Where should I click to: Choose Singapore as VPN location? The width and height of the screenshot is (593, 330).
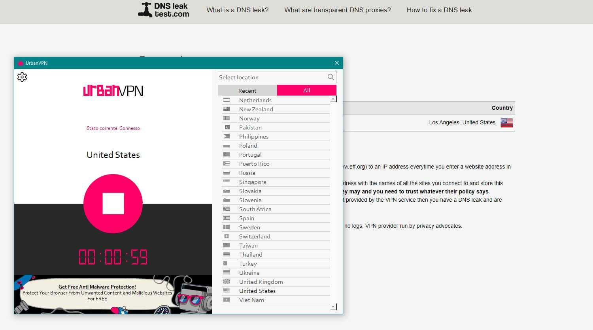coord(276,182)
